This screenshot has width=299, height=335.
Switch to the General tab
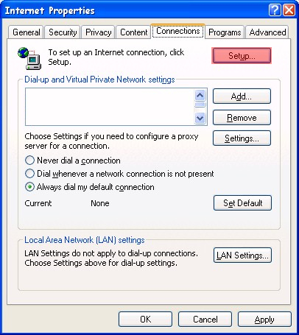[x=27, y=32]
